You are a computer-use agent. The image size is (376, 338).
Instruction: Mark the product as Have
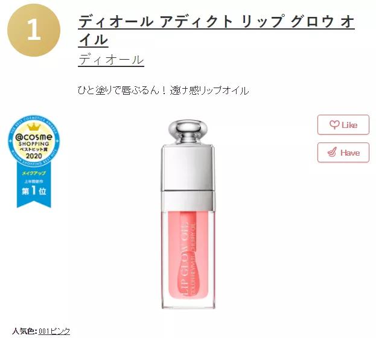343,153
